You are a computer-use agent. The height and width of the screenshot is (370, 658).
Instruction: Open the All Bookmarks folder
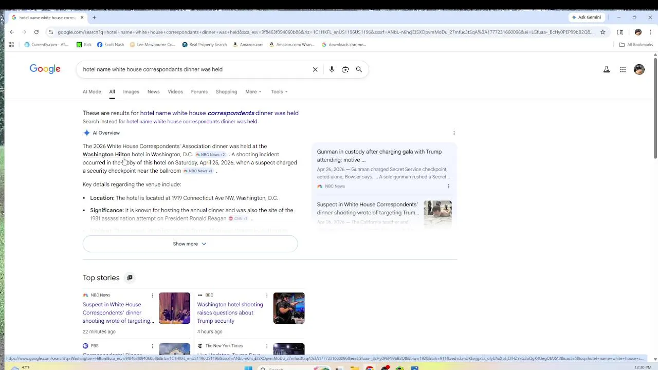coord(636,45)
